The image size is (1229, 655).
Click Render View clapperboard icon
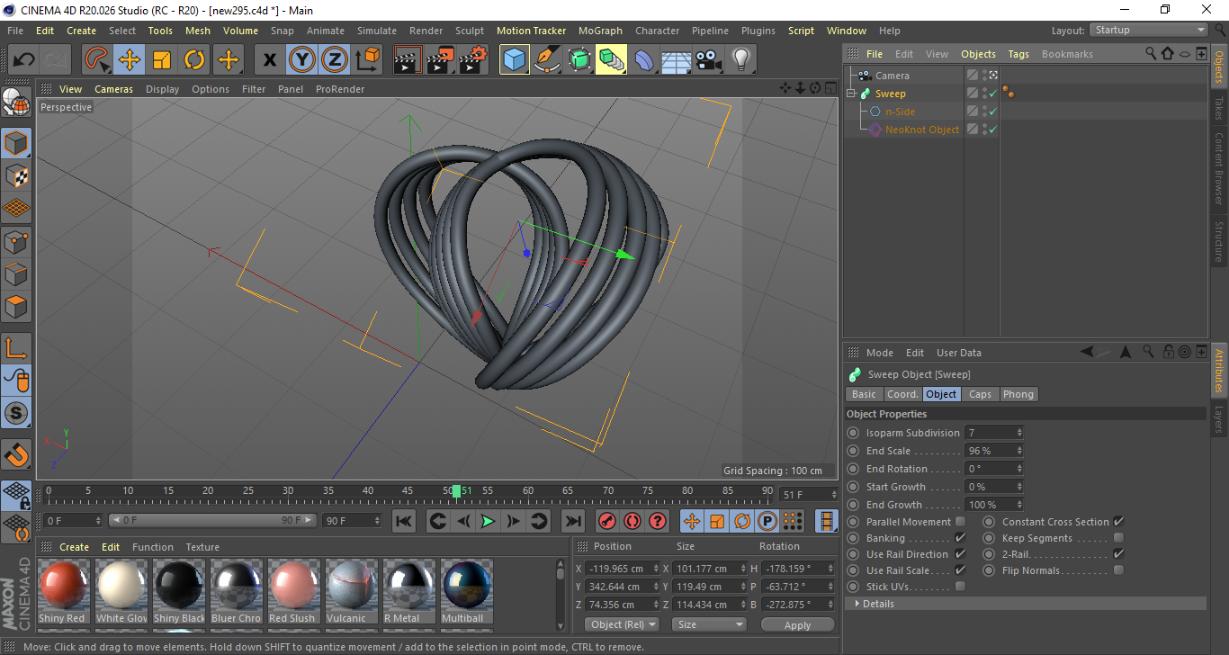pyautogui.click(x=408, y=60)
